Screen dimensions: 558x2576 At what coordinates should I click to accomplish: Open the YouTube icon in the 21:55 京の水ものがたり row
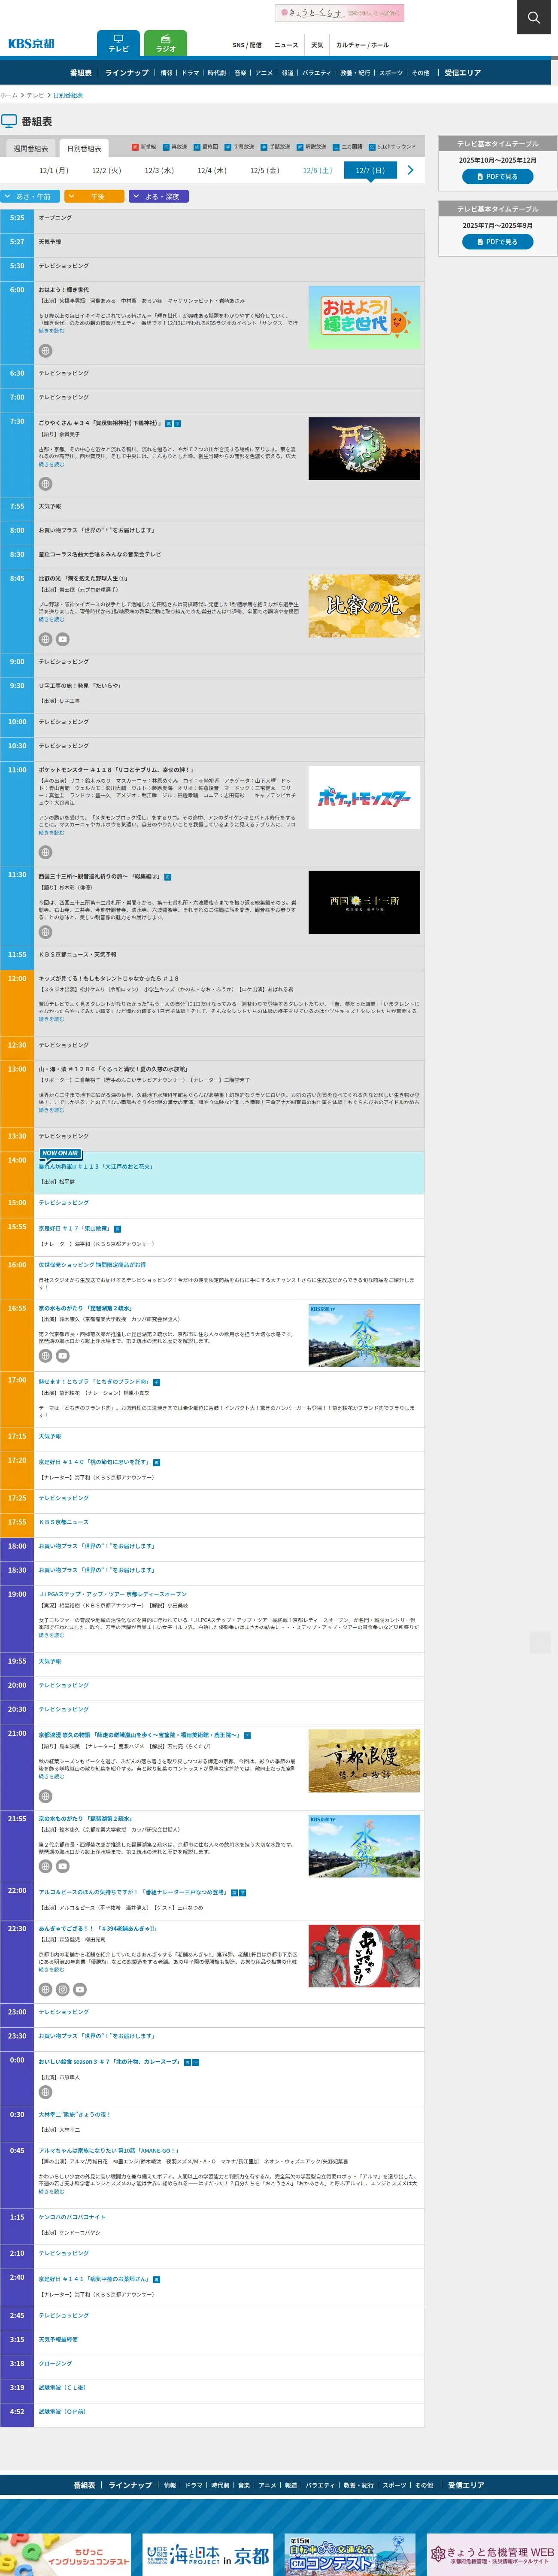62,1866
